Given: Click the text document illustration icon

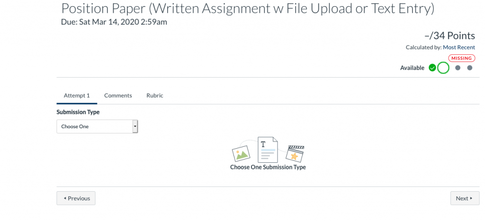Looking at the screenshot, I should click(x=268, y=150).
